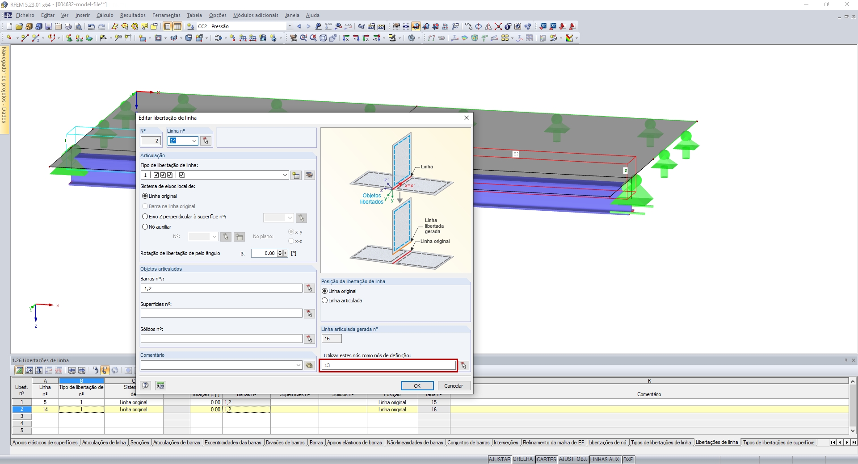
Task: Click new line release type icon
Action: point(296,176)
